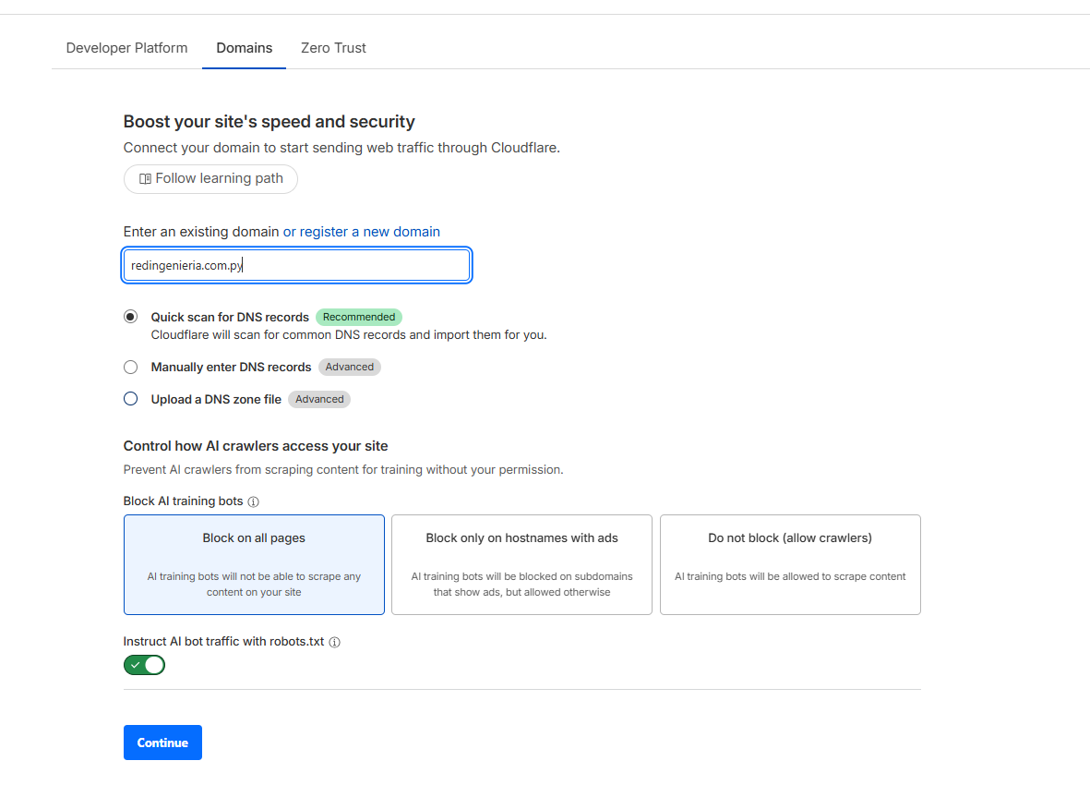Click info icon beside Block AI training bots
This screenshot has height=785, width=1090.
coord(254,502)
